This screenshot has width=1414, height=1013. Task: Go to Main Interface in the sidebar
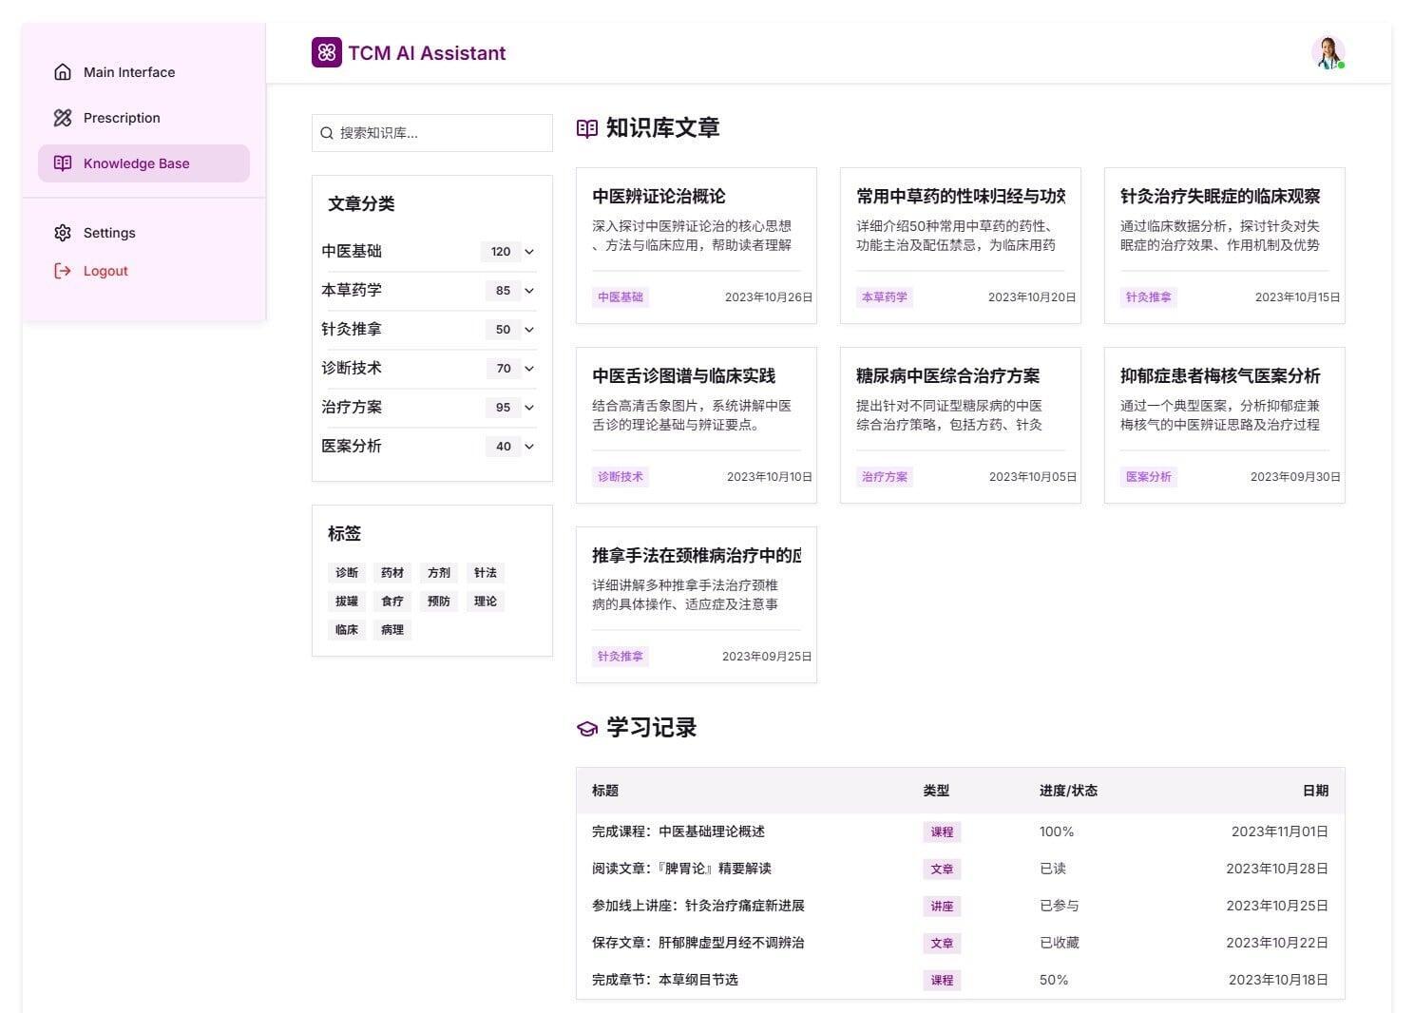(129, 72)
